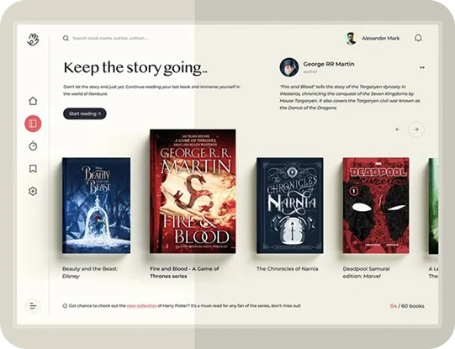Viewport: 455px width, 349px height.
Task: Open the timer stopwatch icon
Action: 33,145
